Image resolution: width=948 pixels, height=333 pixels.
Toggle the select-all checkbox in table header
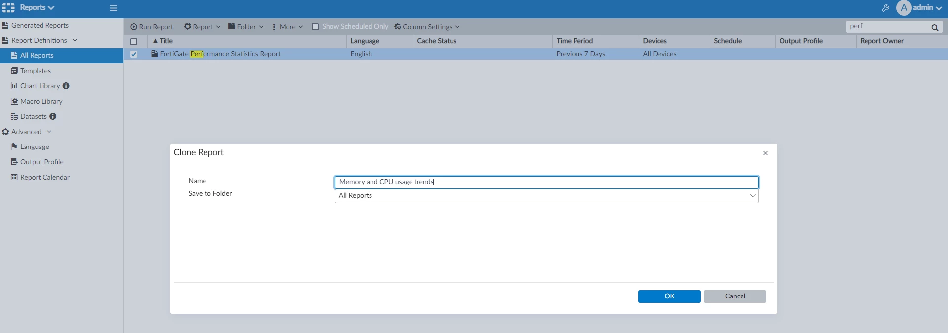click(x=134, y=42)
